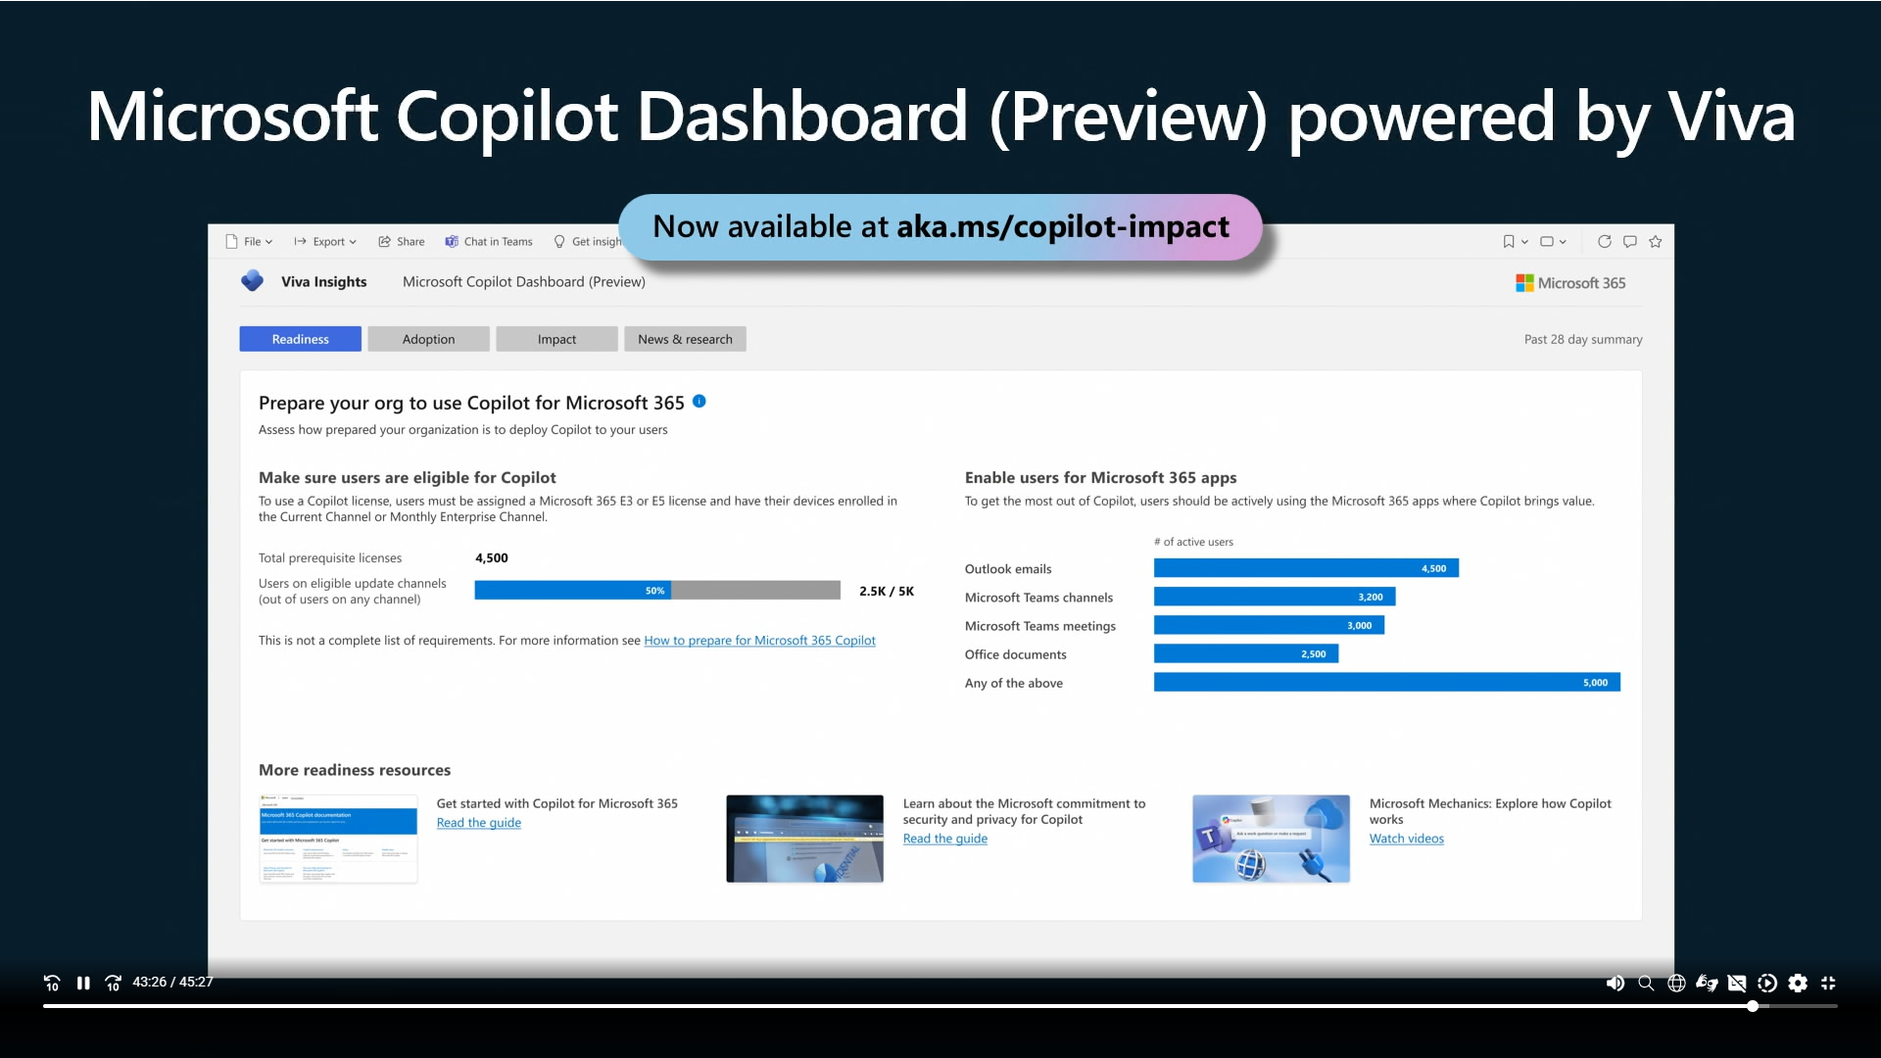Click How to prepare for Microsoft 365 Copilot
This screenshot has width=1881, height=1058.
[x=759, y=640]
